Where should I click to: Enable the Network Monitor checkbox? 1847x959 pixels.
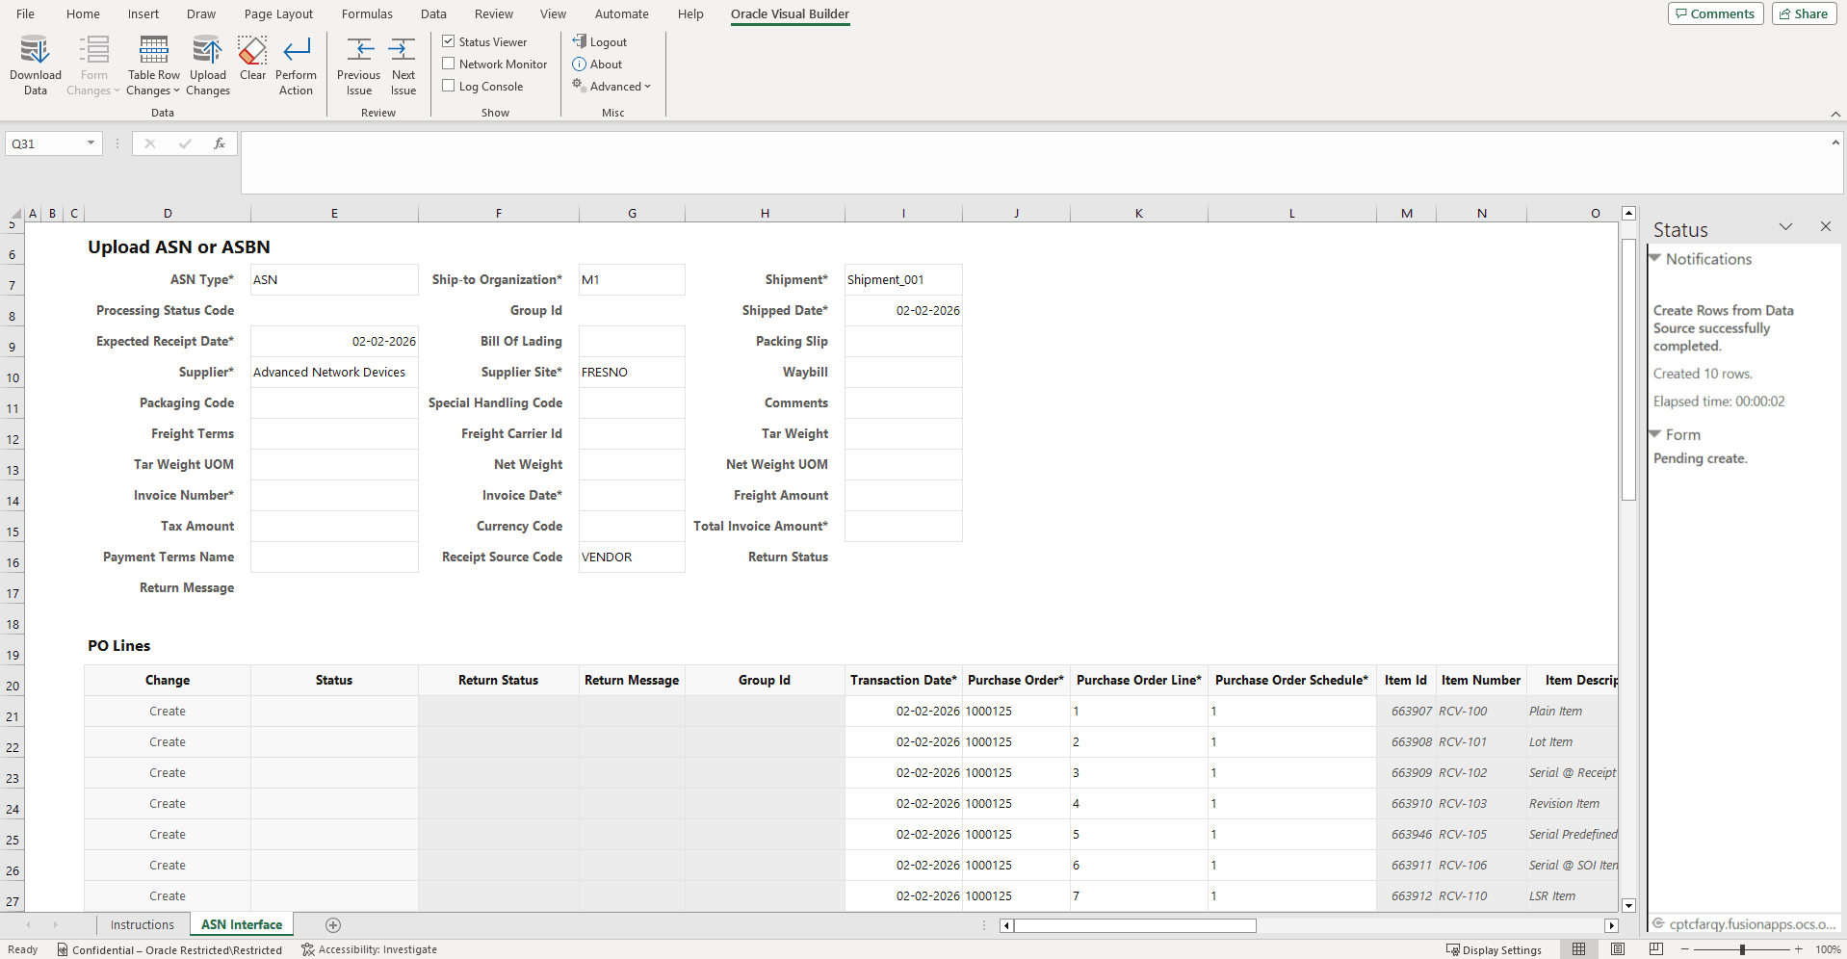448,64
